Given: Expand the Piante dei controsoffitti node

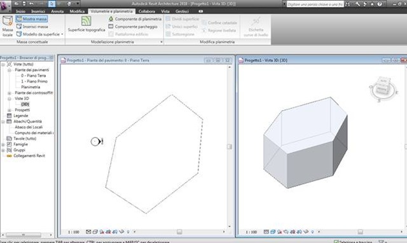Looking at the screenshot, I should 10,93.
